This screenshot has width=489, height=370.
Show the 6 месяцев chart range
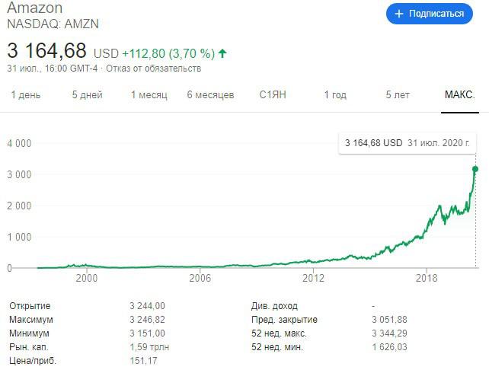pos(210,95)
